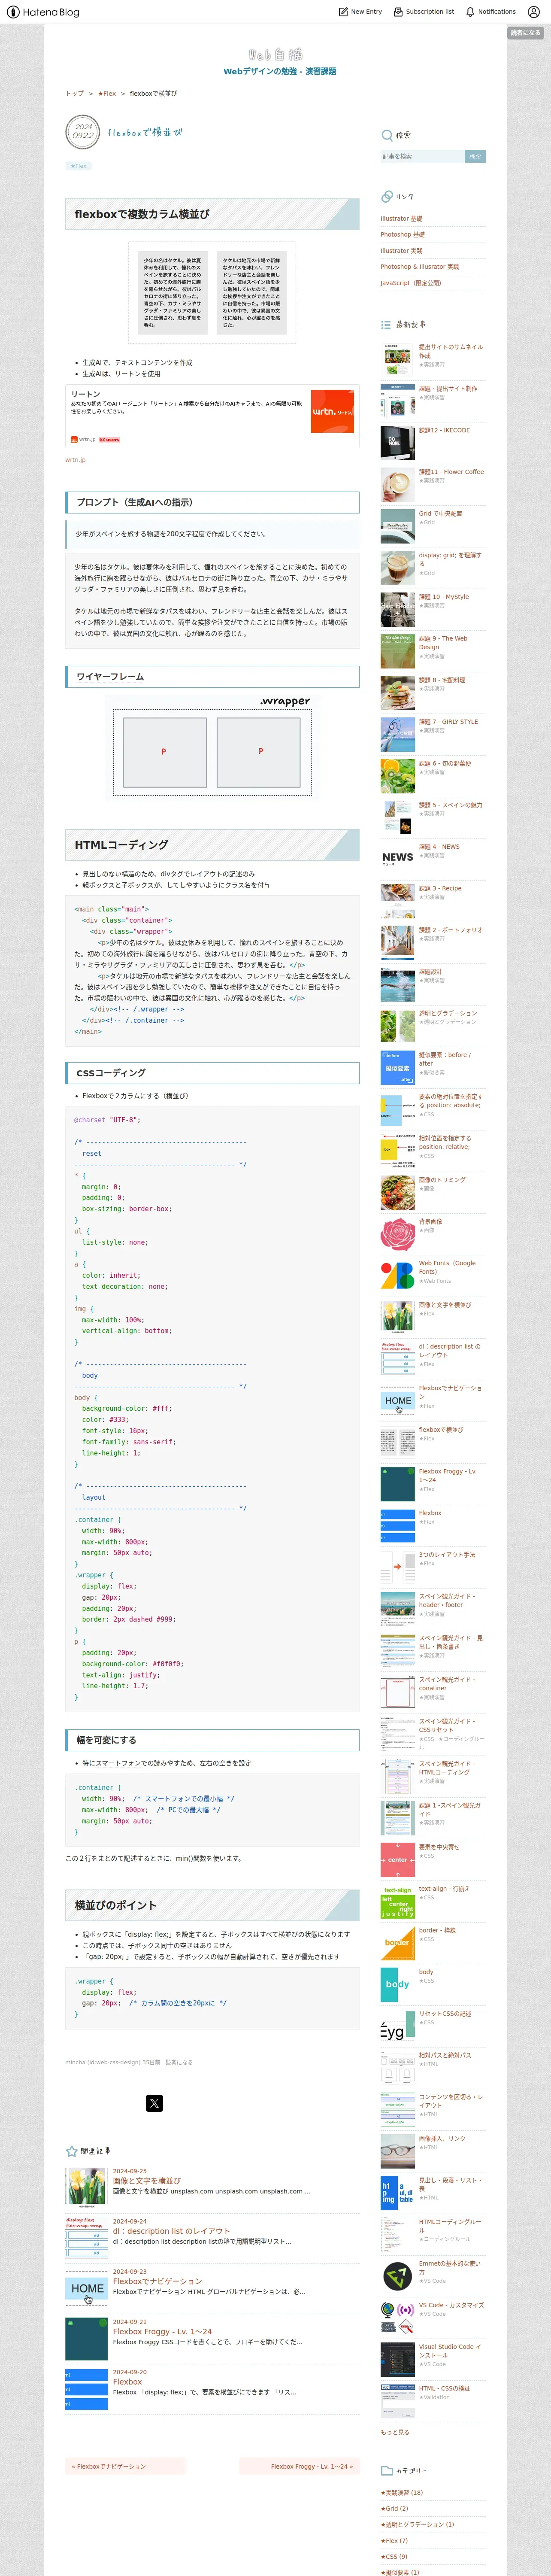
Task: Open the ★実践演習 (18) category
Action: pyautogui.click(x=402, y=2493)
